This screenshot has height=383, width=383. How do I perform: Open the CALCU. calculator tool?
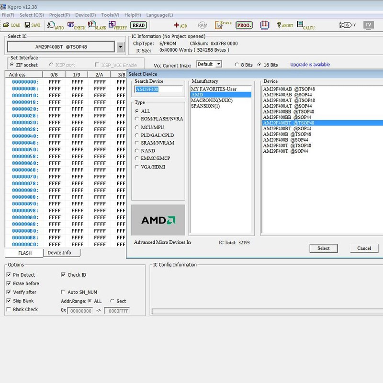point(306,25)
